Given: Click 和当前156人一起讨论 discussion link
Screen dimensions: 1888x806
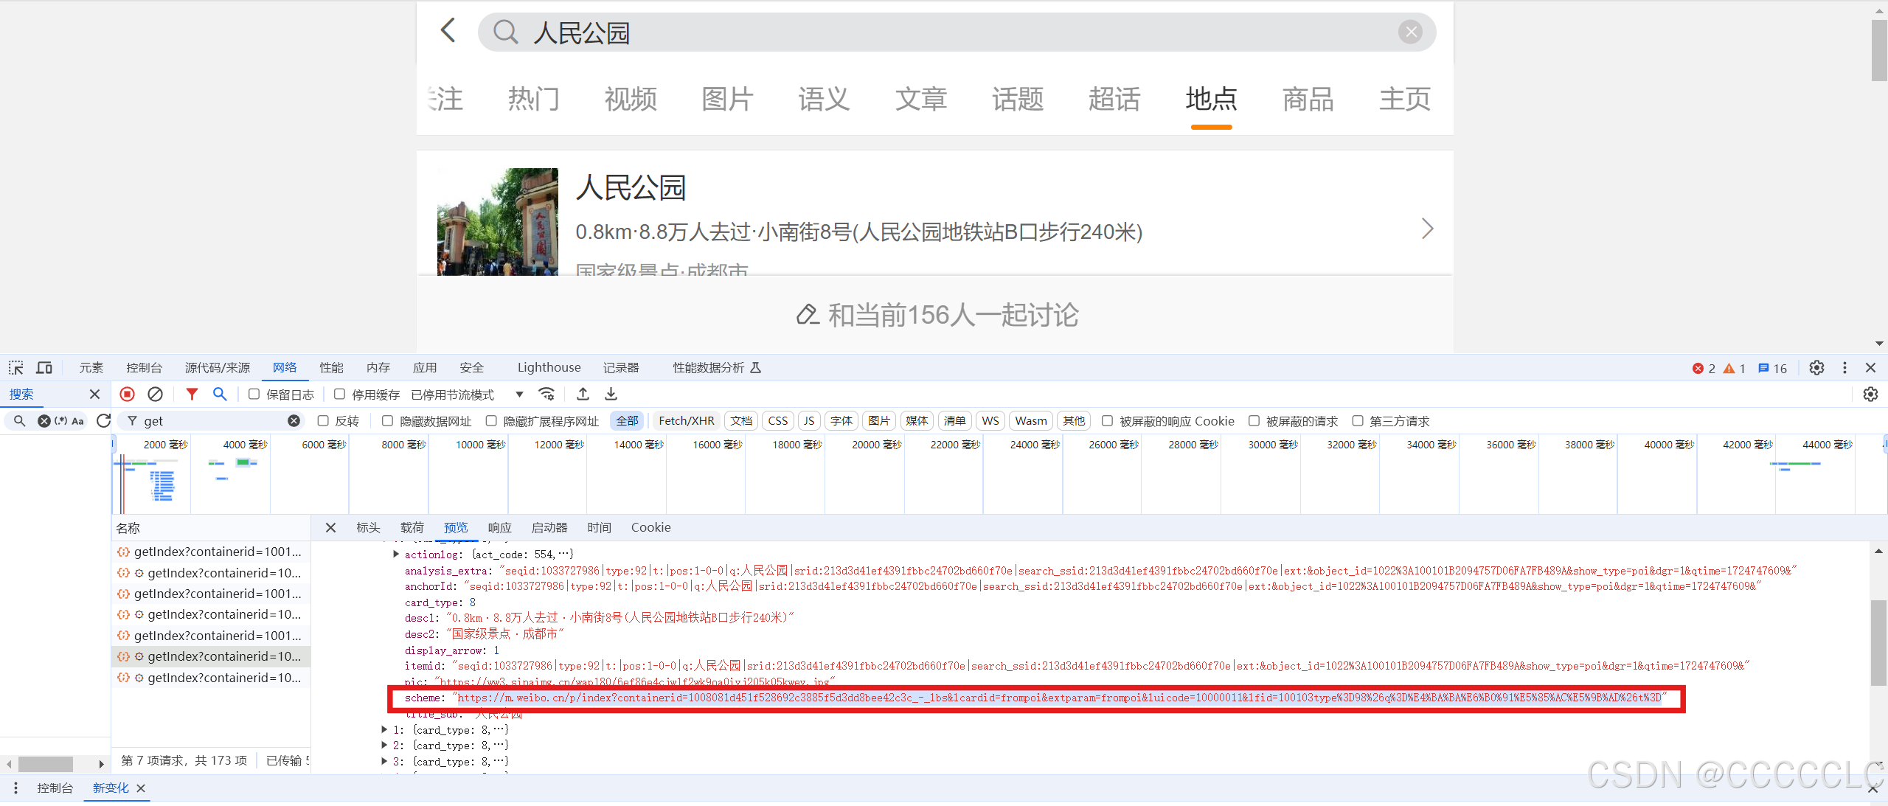Looking at the screenshot, I should click(937, 316).
